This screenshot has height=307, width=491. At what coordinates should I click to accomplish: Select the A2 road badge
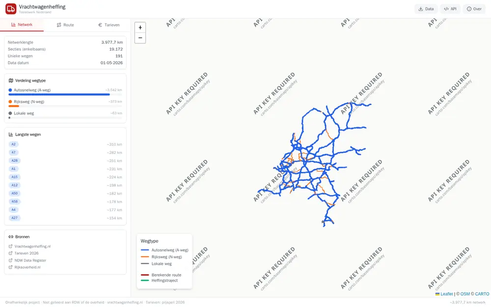13,144
